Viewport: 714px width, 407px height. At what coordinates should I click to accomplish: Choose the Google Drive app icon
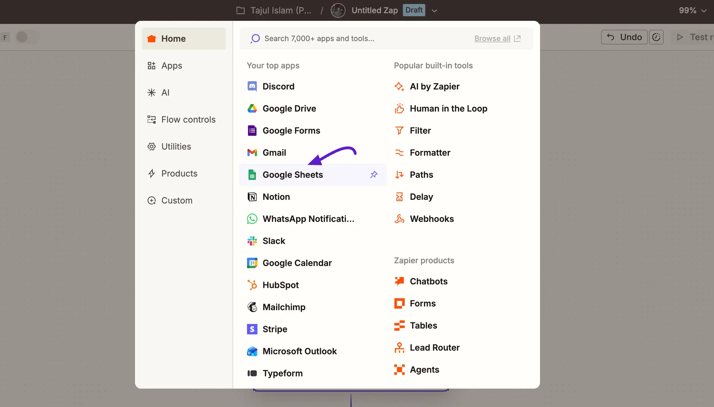(252, 108)
